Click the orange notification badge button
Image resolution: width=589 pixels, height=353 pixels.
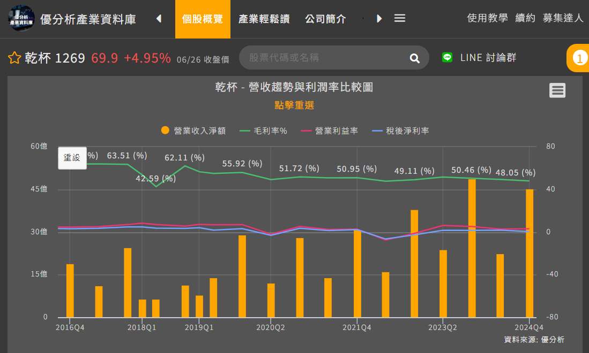578,58
